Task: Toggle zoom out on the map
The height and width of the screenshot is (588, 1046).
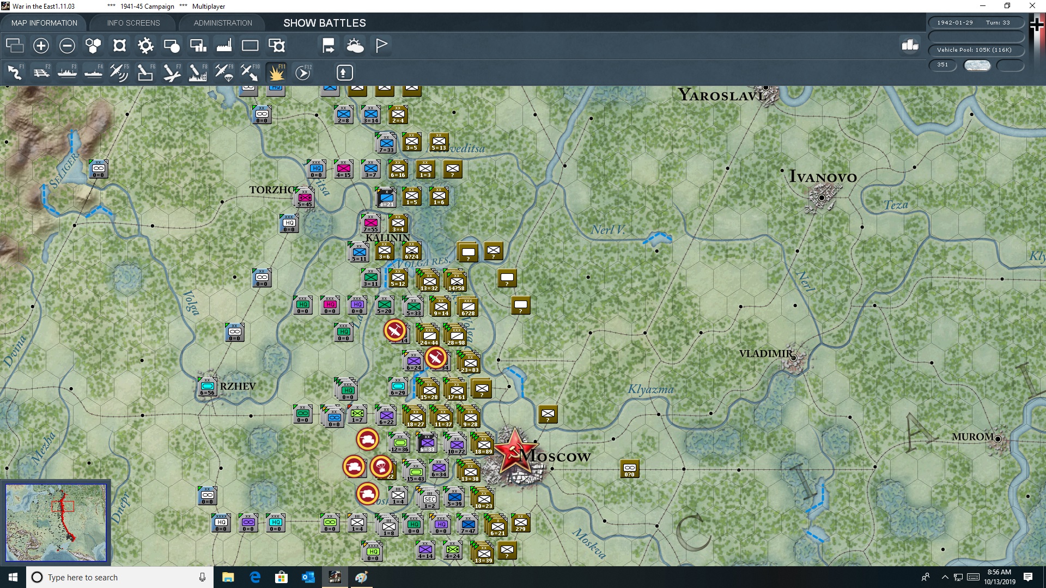Action: click(66, 46)
